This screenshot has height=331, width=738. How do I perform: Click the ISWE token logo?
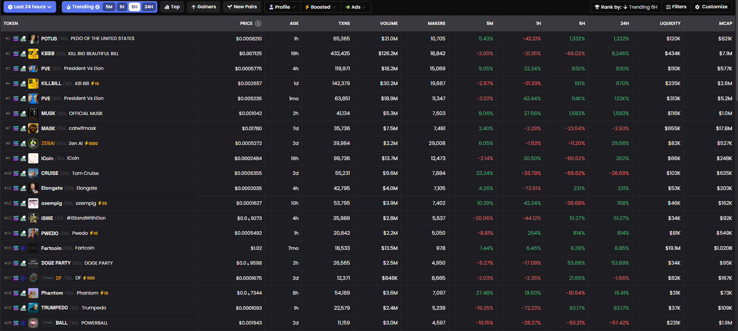pos(33,218)
